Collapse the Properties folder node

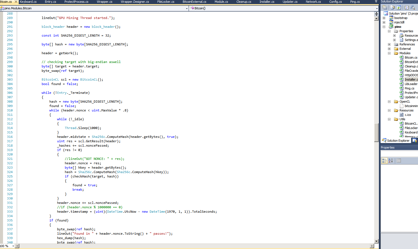click(x=389, y=31)
